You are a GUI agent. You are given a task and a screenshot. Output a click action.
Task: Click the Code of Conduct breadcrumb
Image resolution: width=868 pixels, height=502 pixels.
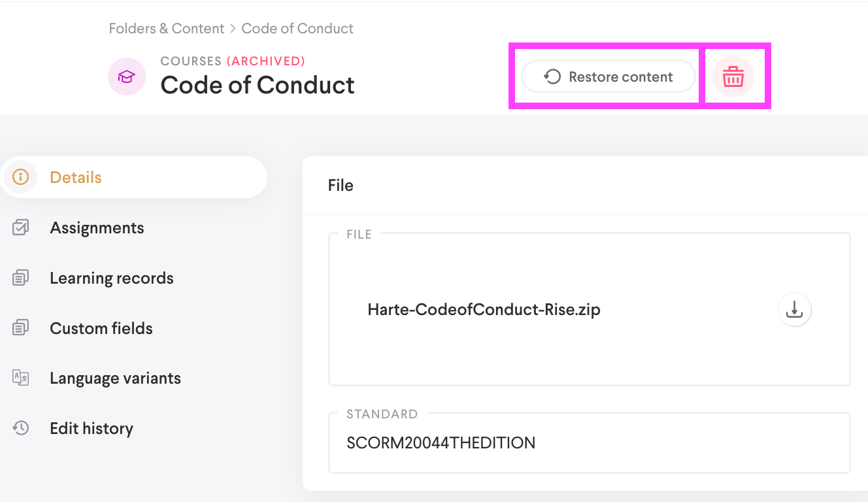click(297, 29)
